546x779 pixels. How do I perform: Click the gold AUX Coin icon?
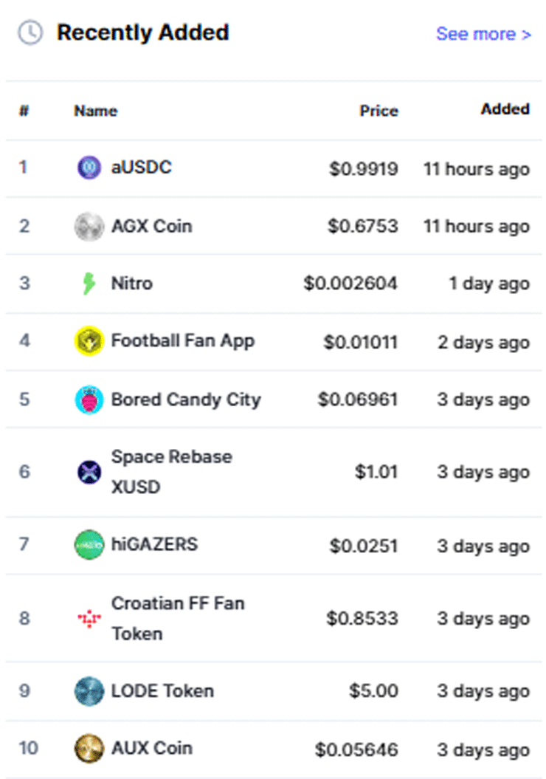click(x=89, y=749)
